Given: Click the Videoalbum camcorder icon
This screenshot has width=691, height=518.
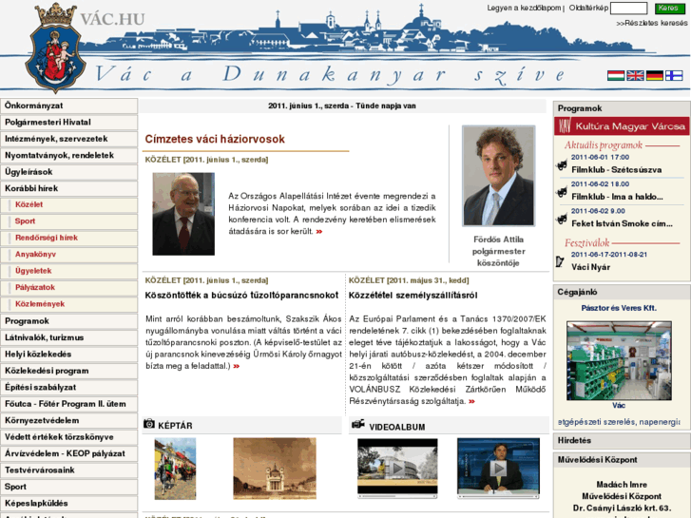Looking at the screenshot, I should pyautogui.click(x=357, y=424).
